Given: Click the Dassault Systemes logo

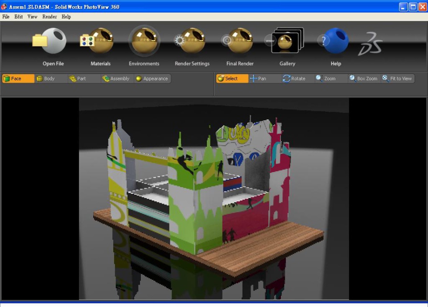Looking at the screenshot, I should (370, 44).
